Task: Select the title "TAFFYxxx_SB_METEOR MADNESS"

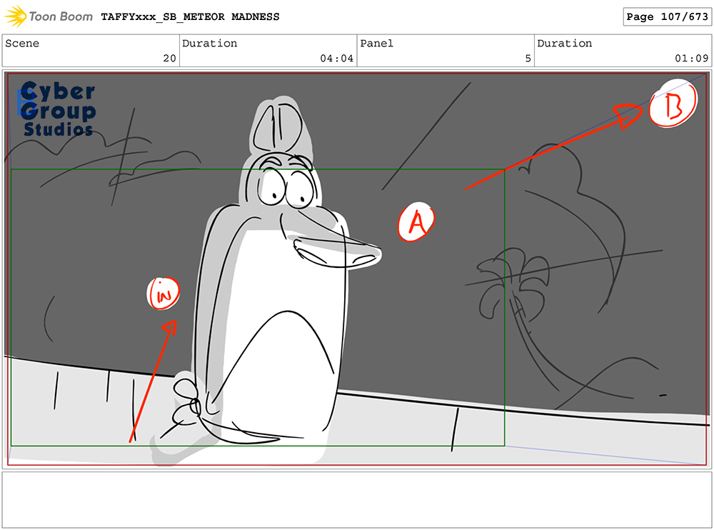Action: tap(191, 17)
